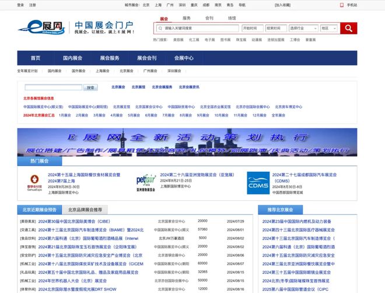The height and width of the screenshot is (293, 385).
Task: Open the 手机站 mobile site icon
Action: pos(341,5)
